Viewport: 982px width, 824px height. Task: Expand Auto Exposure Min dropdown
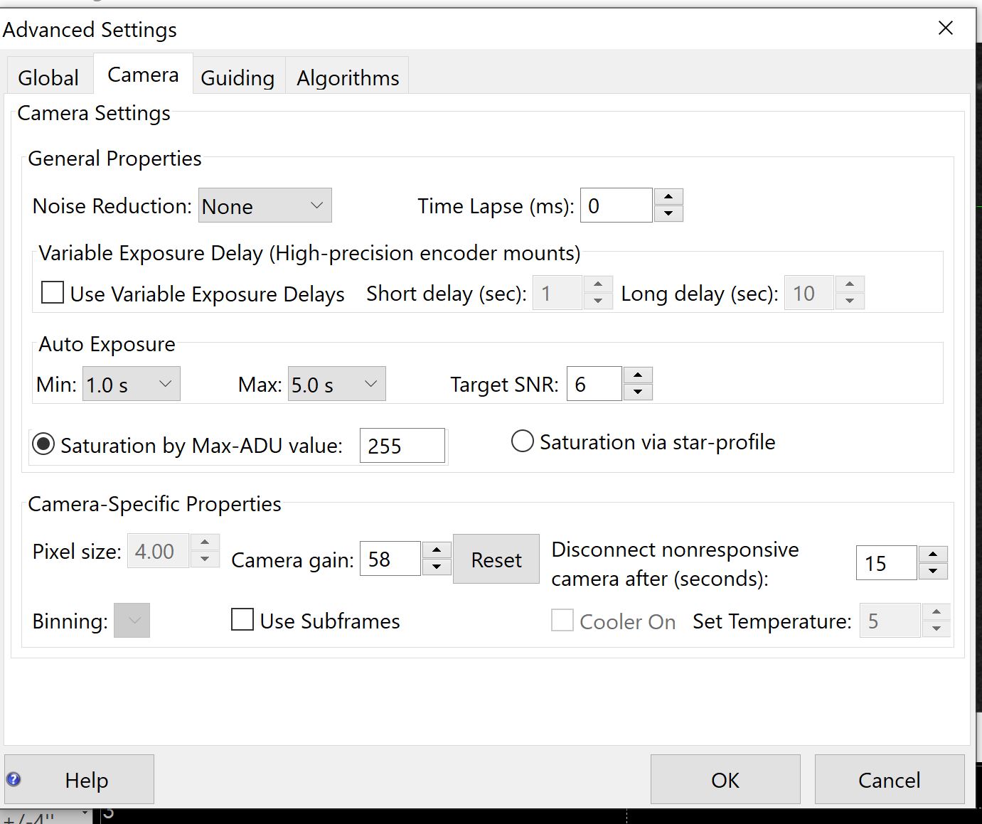click(x=132, y=384)
